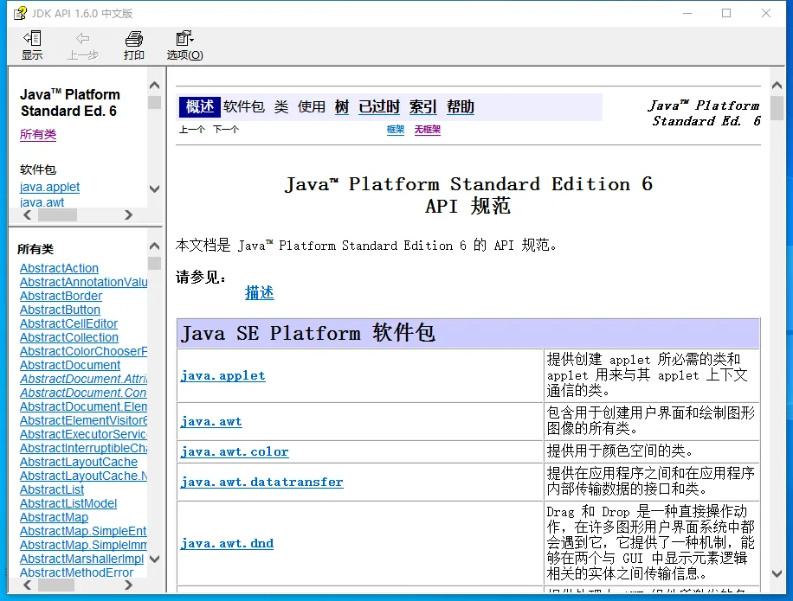
Task: Open the 帮助 navigation tab
Action: [x=461, y=106]
